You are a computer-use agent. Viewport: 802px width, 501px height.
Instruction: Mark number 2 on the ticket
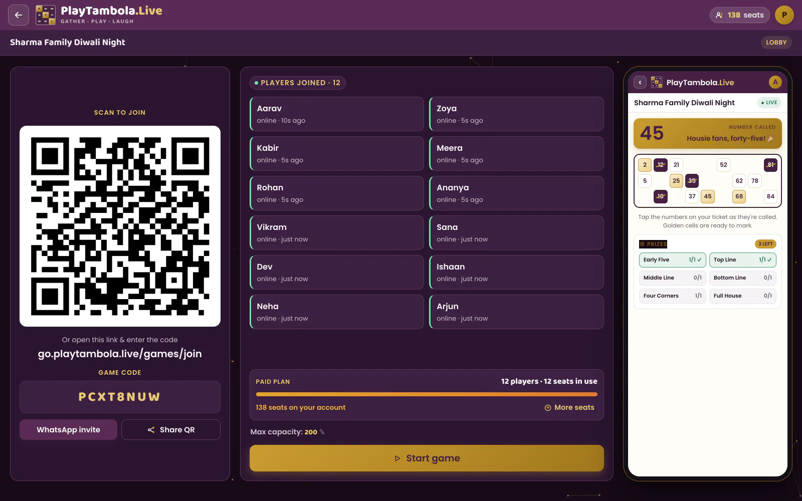(645, 165)
